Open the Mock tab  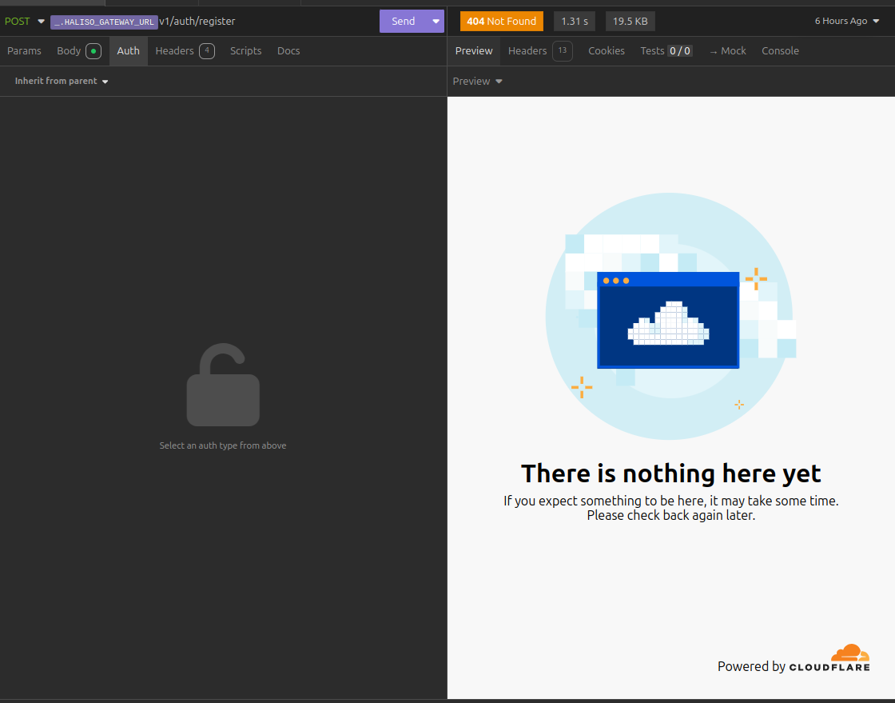728,51
